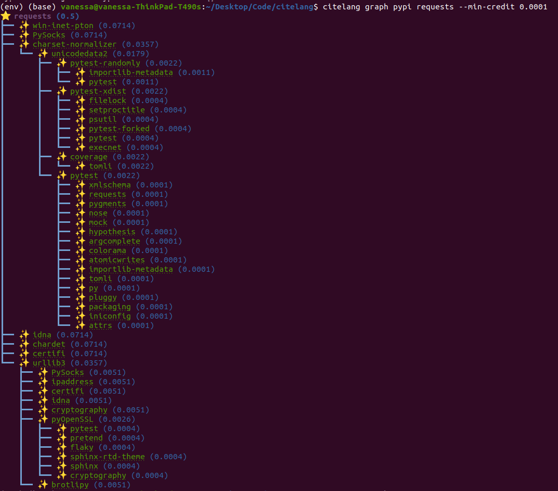Screen dimensions: 558x491
Task: Click the hypothesis link
Action: point(112,232)
